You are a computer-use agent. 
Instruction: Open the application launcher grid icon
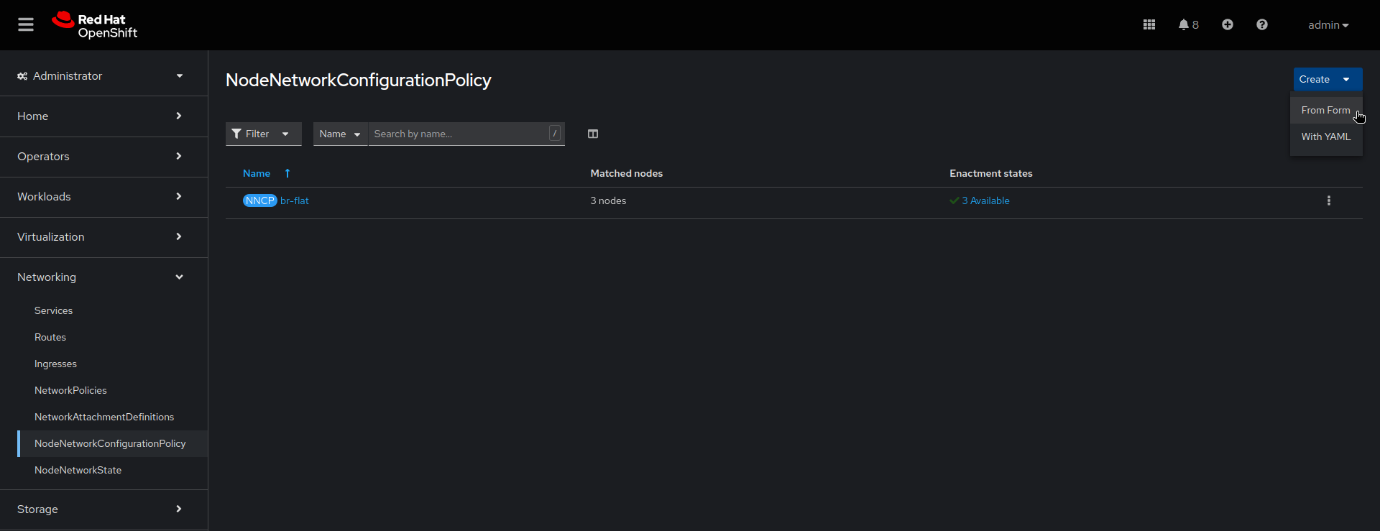(x=1149, y=25)
